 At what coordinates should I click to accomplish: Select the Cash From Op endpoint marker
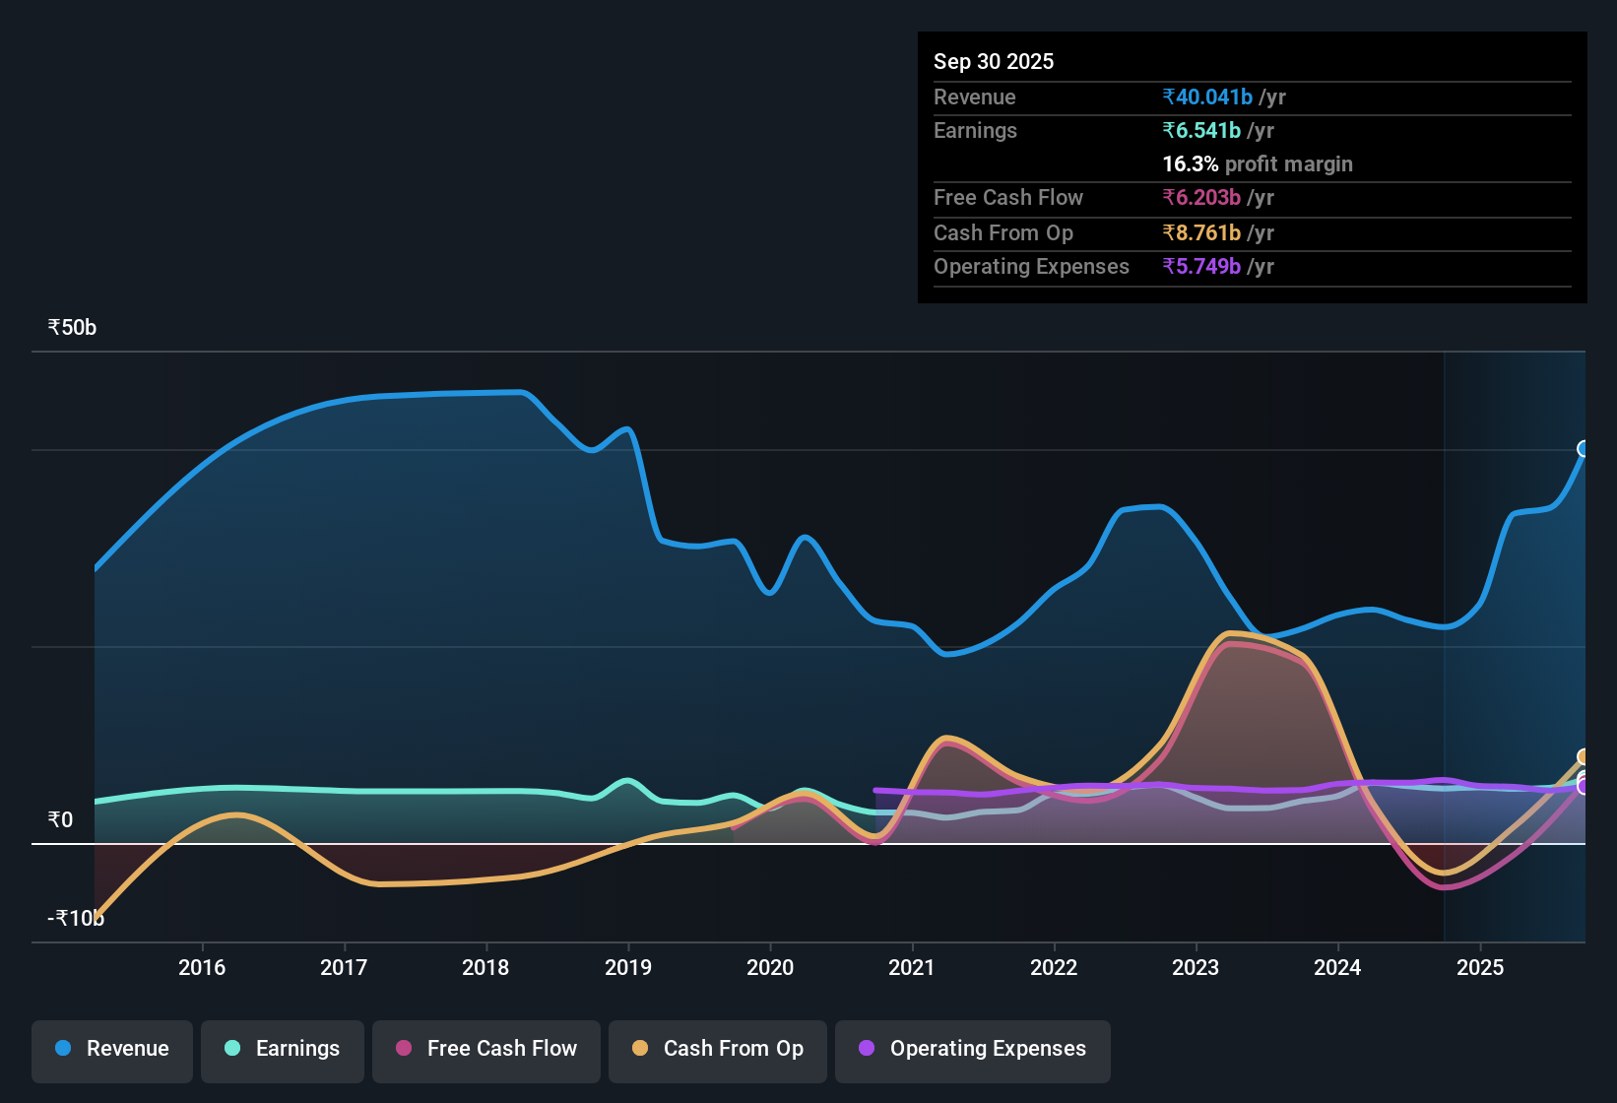tap(1585, 756)
